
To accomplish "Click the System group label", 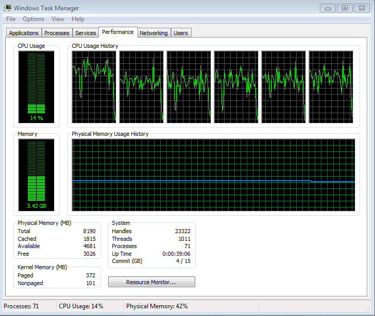I will point(121,223).
